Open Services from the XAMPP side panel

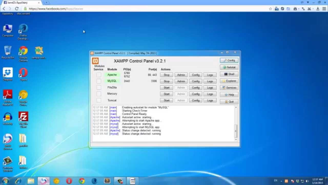(x=229, y=88)
